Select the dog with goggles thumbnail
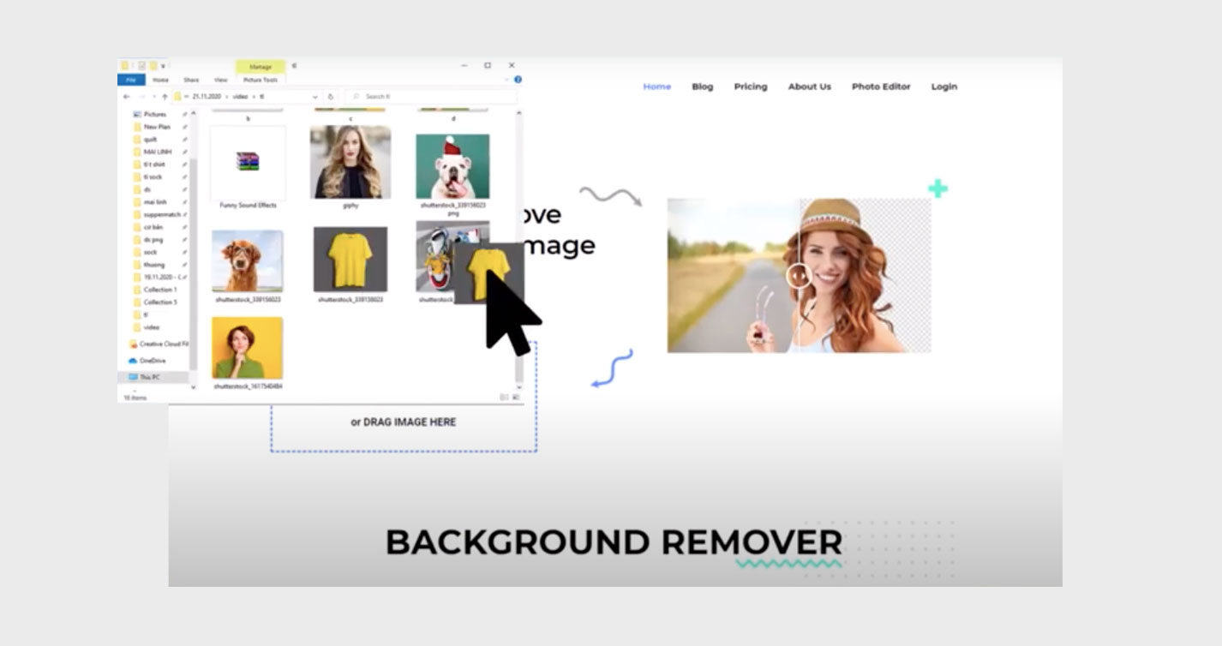 coord(248,261)
